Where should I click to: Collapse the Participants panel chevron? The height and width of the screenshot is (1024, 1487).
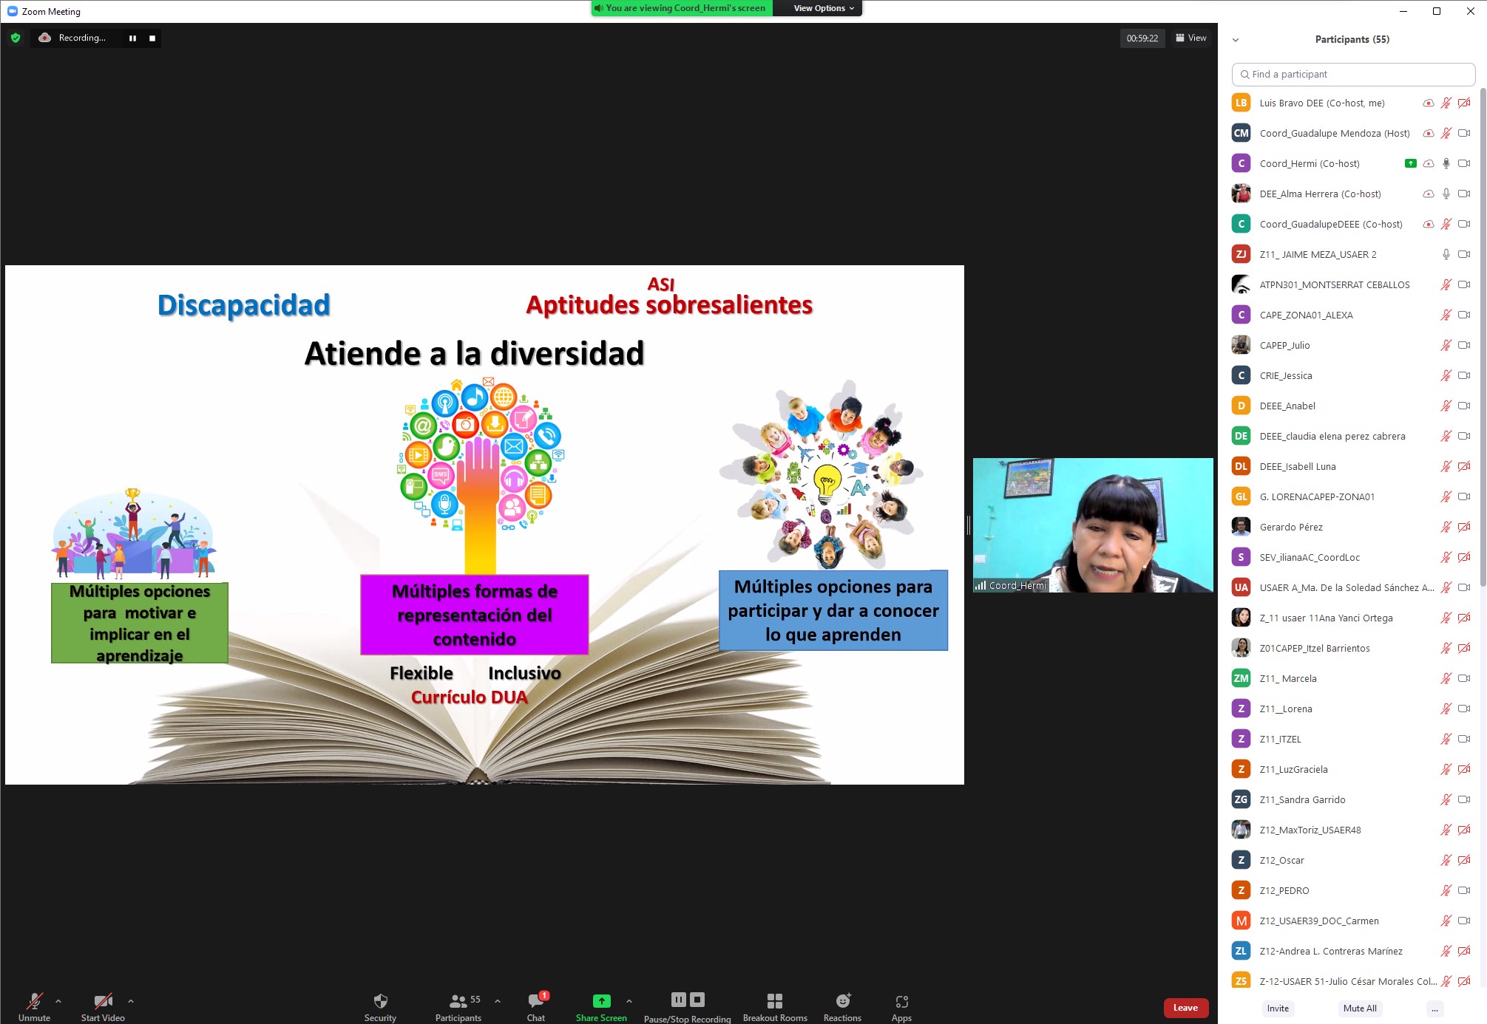(1235, 40)
